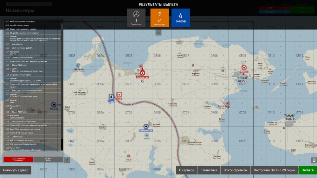The height and width of the screenshot is (178, 317).
Task: Open Настройка ЛаГГ-3 29 серии
Action: 274,170
